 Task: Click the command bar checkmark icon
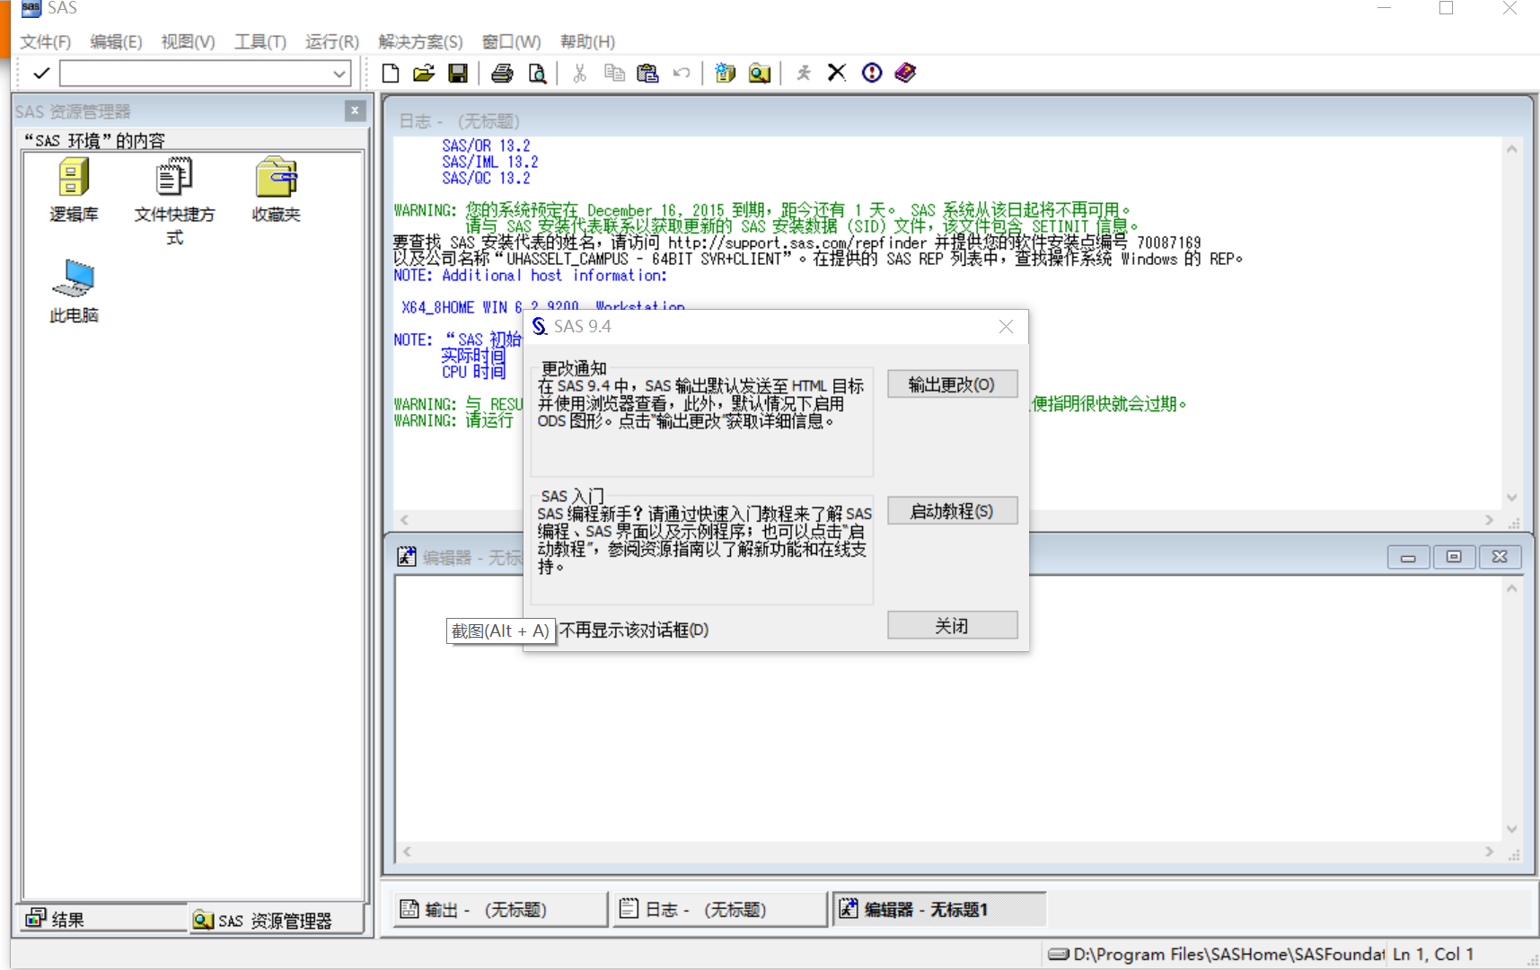(41, 73)
